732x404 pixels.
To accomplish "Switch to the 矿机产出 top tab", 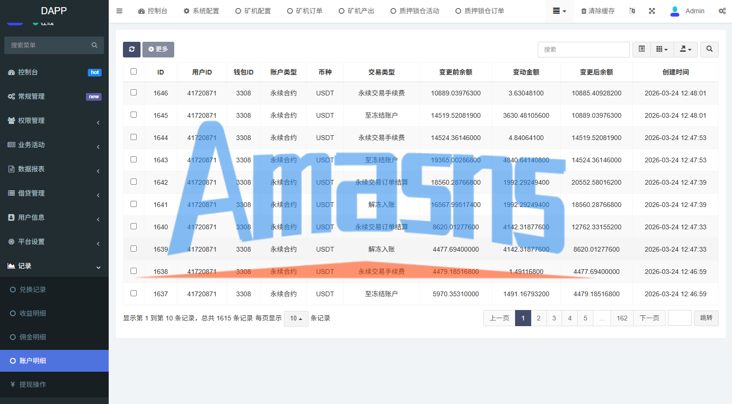I will pyautogui.click(x=357, y=11).
